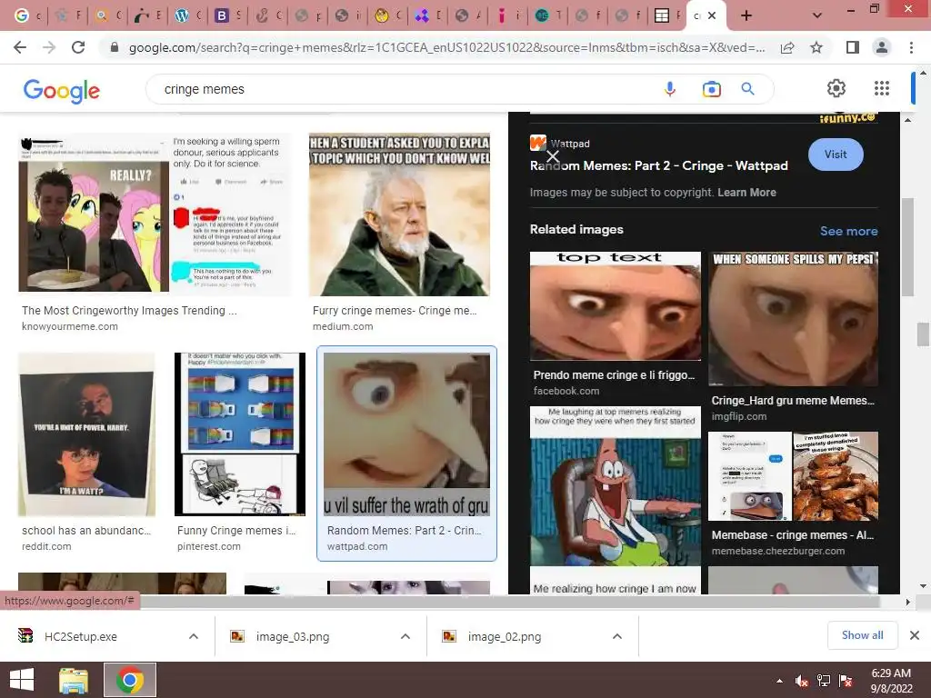Click Show all downloads
The width and height of the screenshot is (931, 698).
[862, 635]
